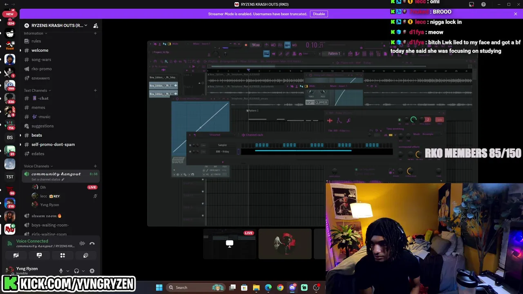Image resolution: width=523 pixels, height=294 pixels.
Task: Switch to the TST server
Action: tap(10, 177)
